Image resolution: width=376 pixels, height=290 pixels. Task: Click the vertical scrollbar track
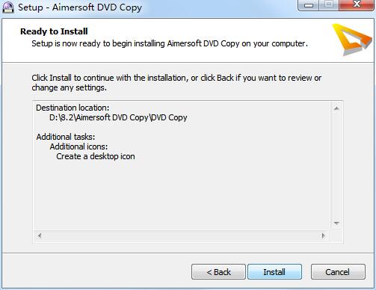(336, 166)
